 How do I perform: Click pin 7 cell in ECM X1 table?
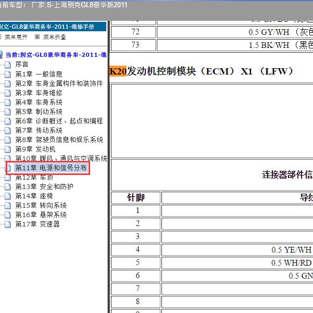click(x=136, y=289)
